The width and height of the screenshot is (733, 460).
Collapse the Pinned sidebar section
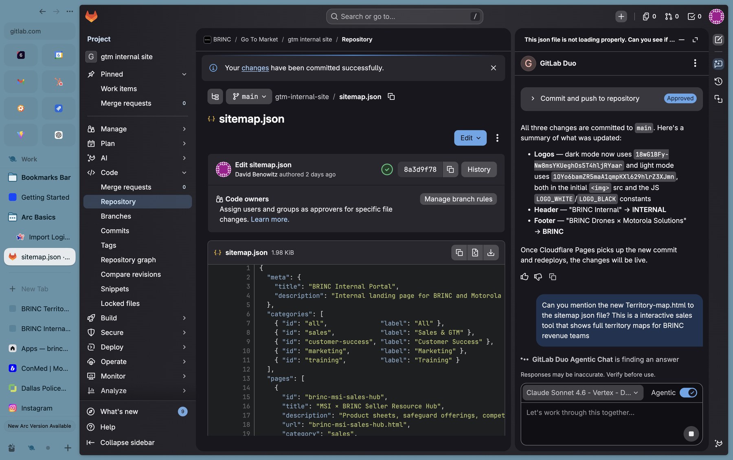pyautogui.click(x=138, y=74)
